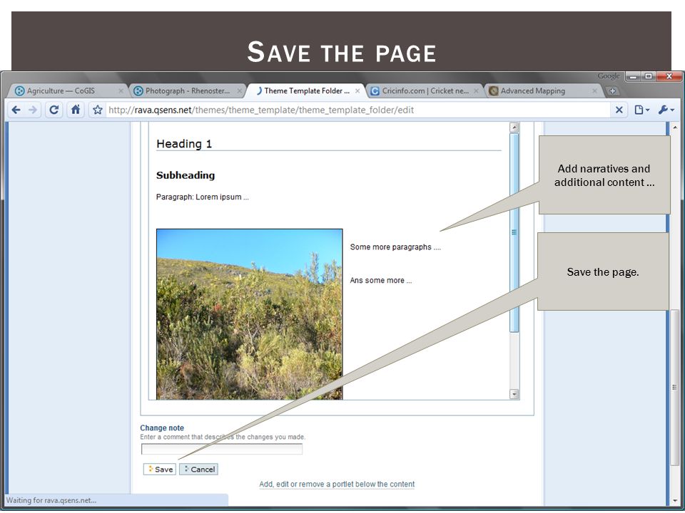Click the editor scrollbar up arrow
The width and height of the screenshot is (685, 513).
pos(514,128)
